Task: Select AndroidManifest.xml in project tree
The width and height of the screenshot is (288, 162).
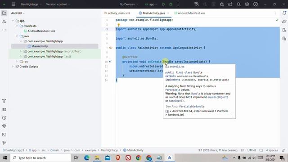Action: (x=41, y=31)
